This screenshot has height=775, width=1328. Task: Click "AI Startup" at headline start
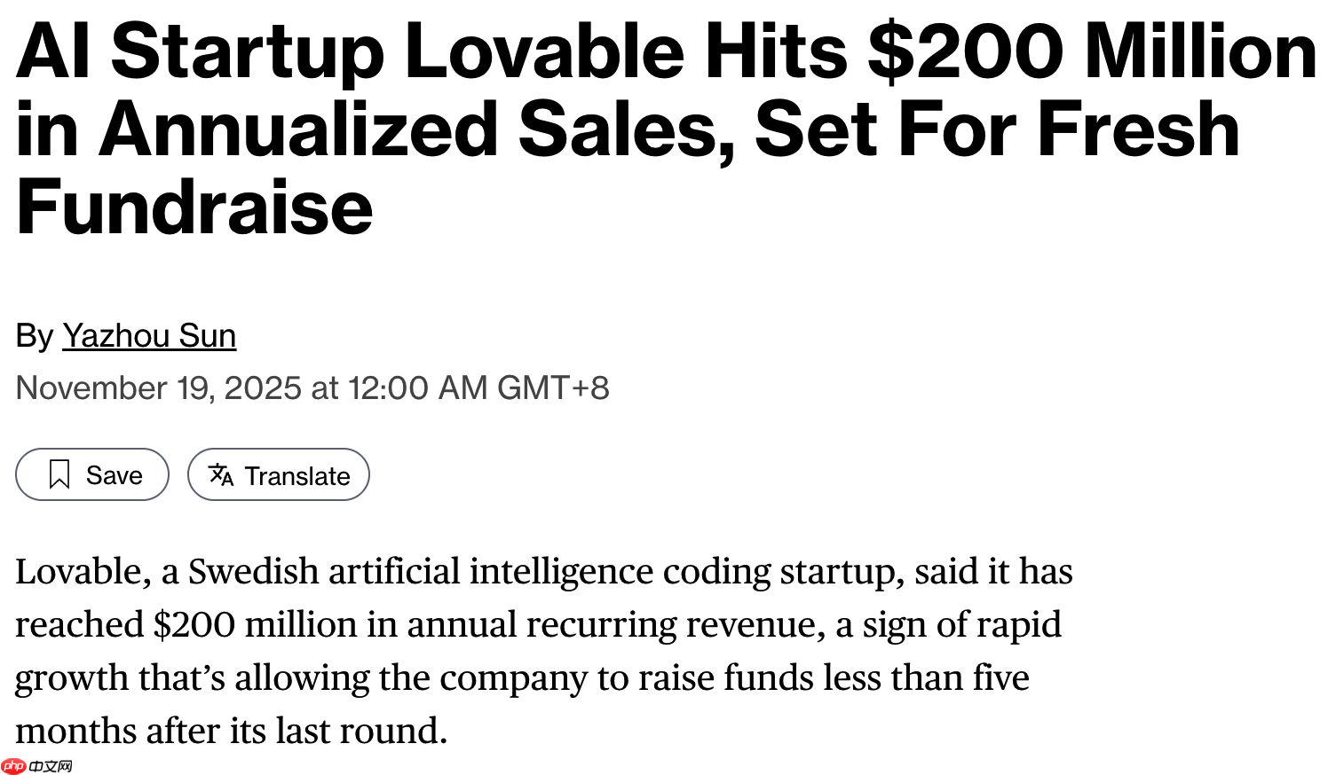click(200, 51)
